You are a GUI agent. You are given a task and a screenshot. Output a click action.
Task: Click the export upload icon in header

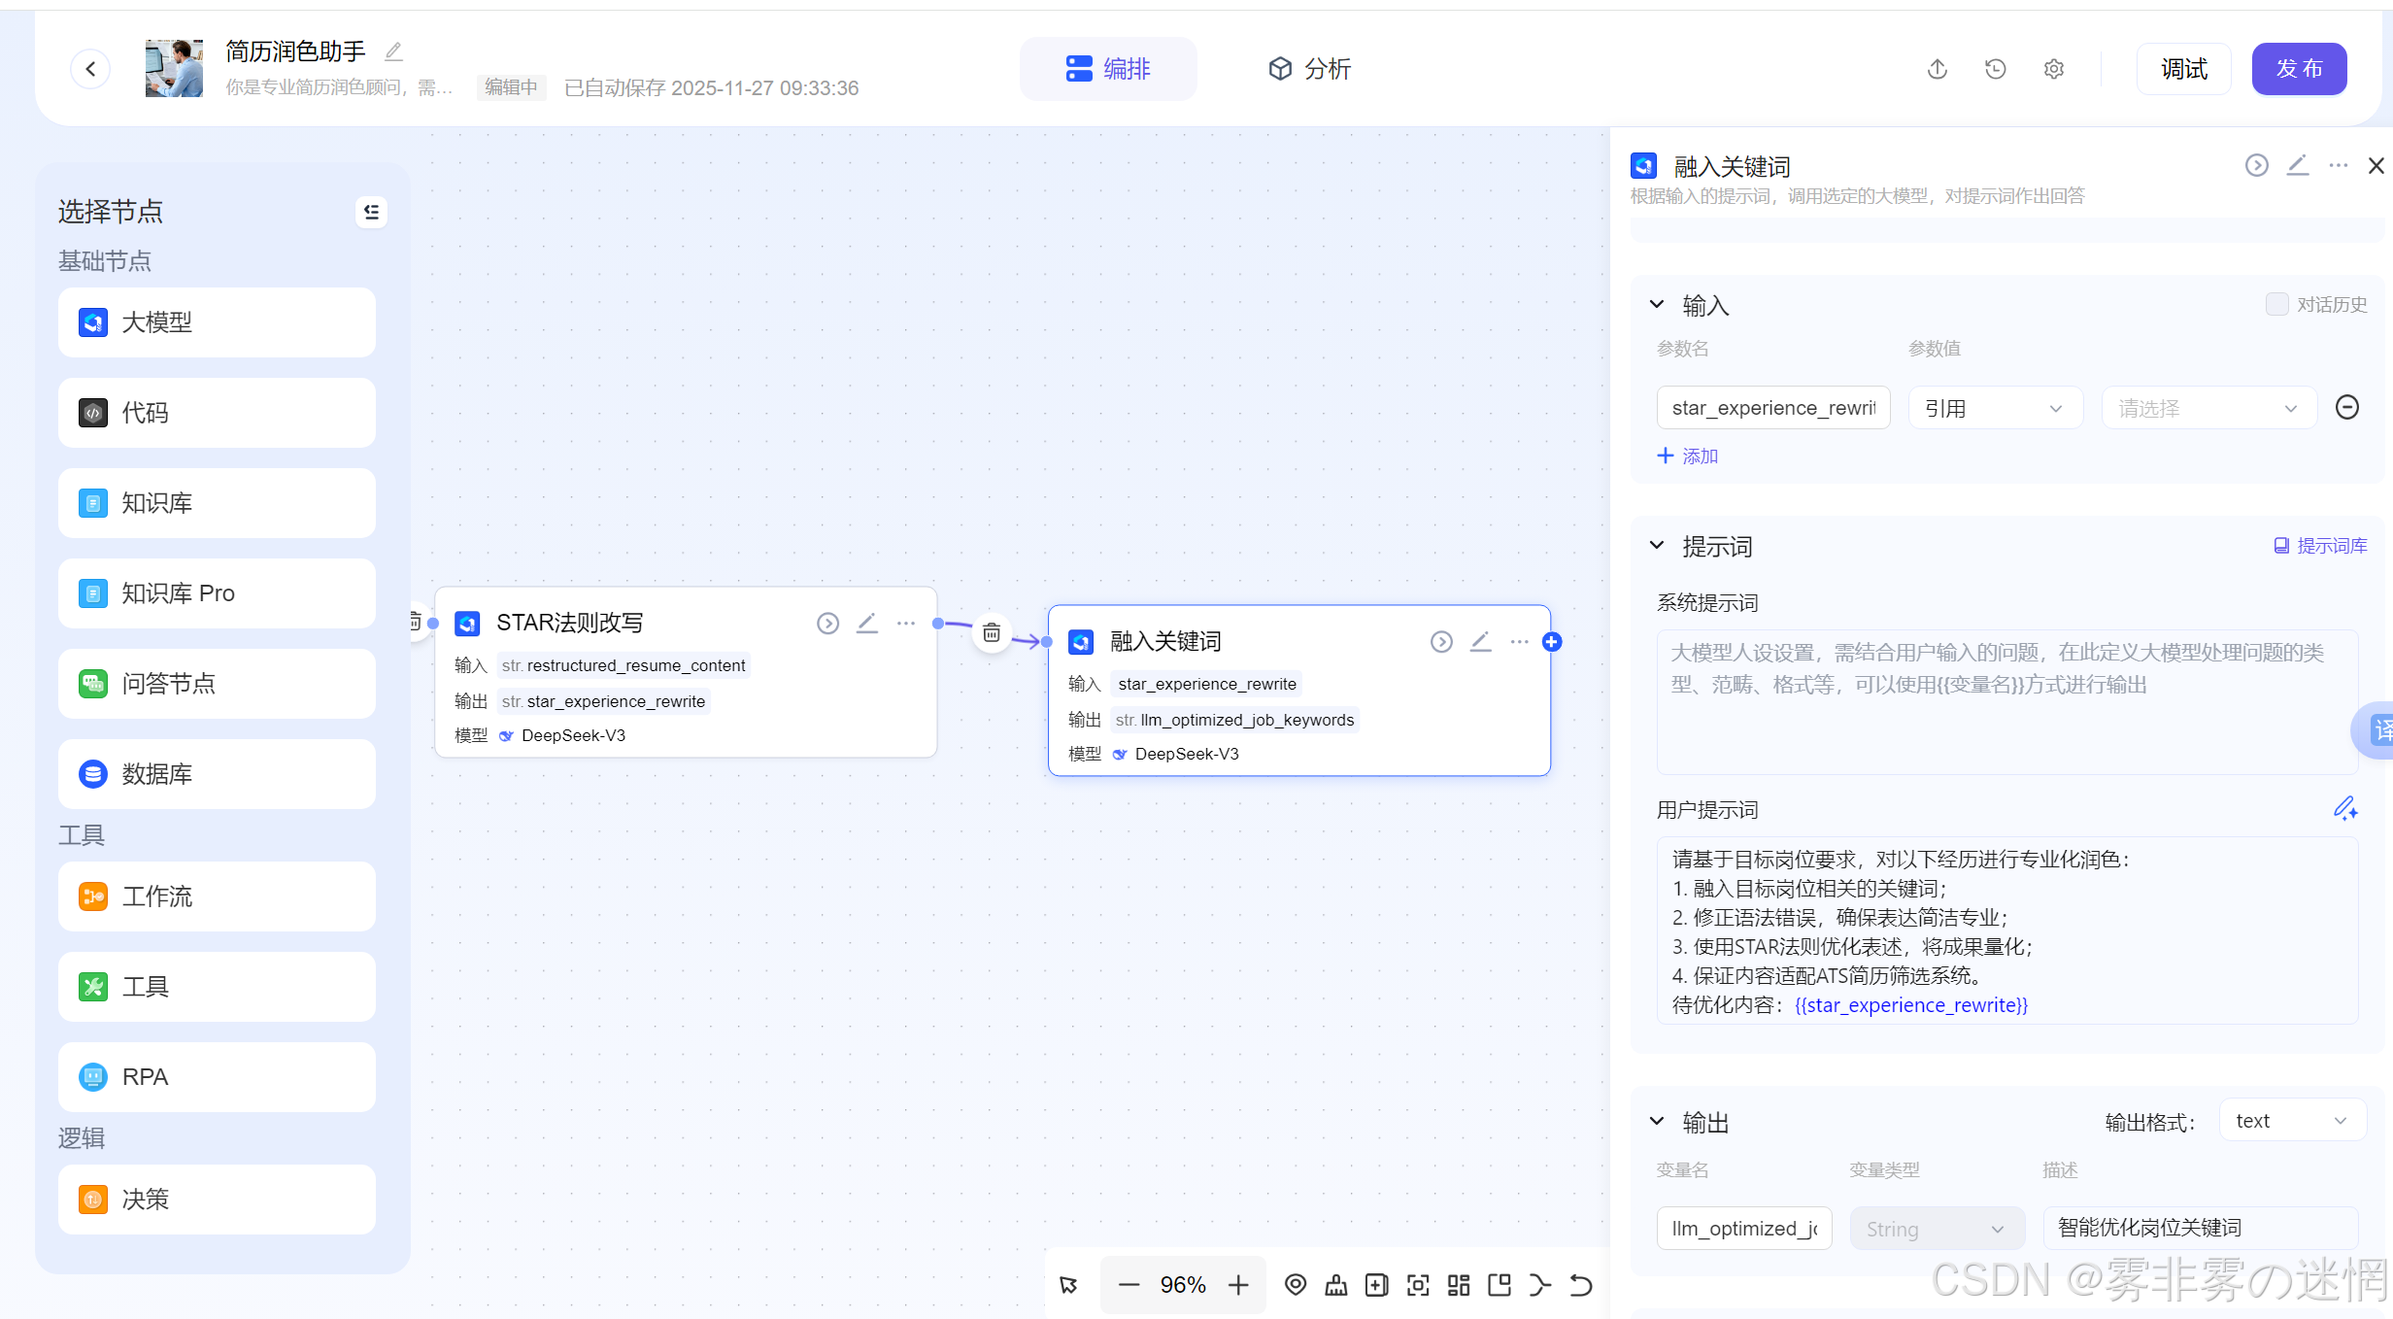[x=1937, y=69]
